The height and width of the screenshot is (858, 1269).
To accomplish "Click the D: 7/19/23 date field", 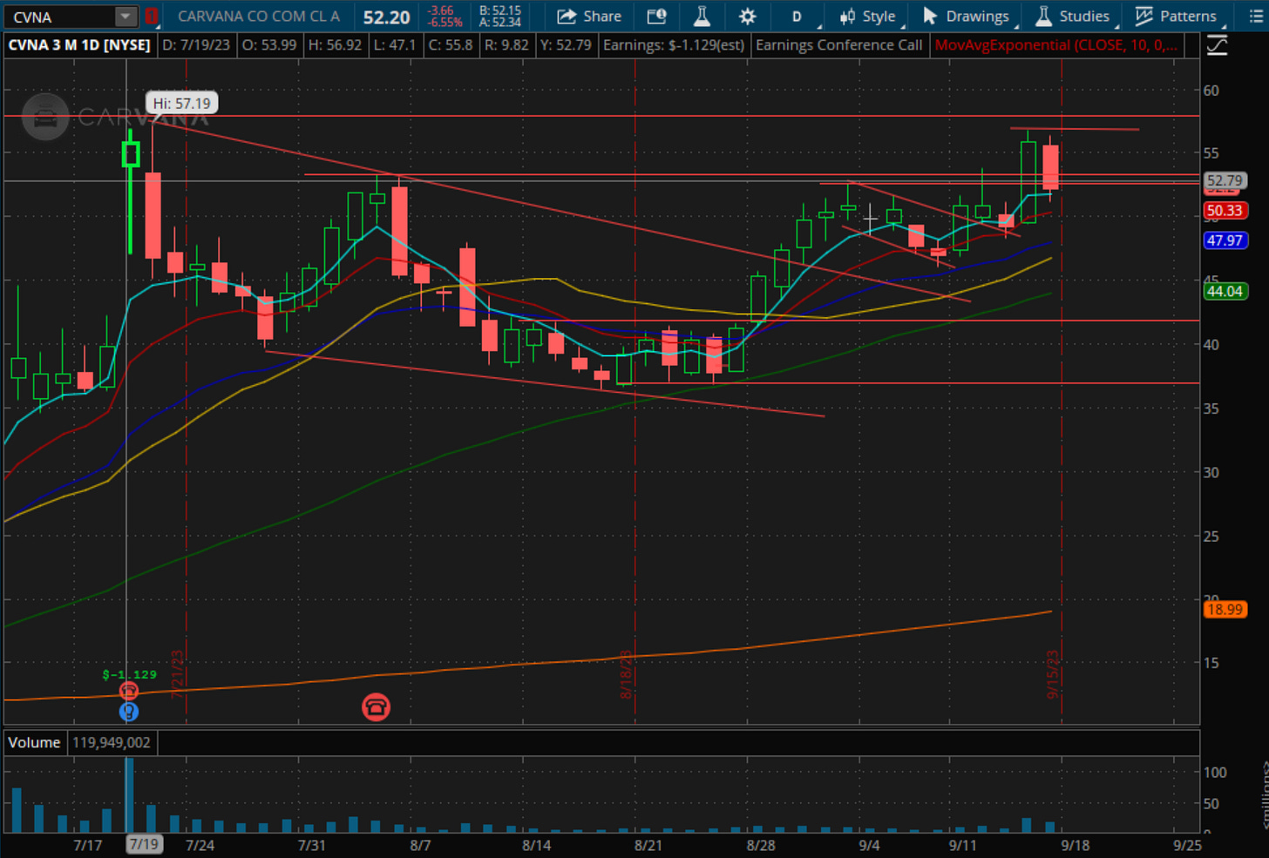I will click(196, 44).
